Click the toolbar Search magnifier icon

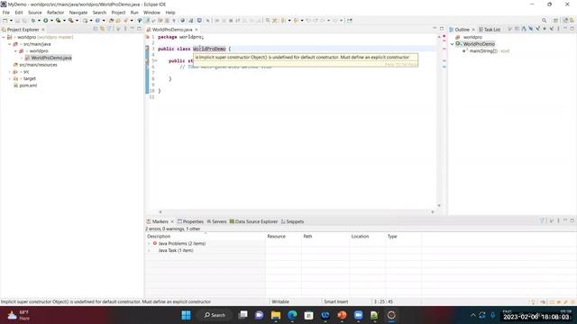coord(544,21)
